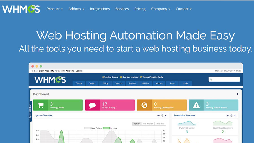Open the pink 17 Tickets Waiting card

point(110,105)
